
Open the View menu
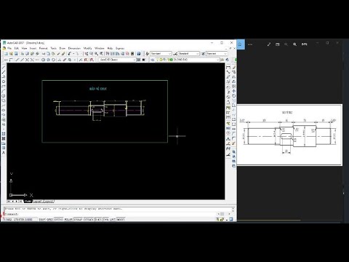tap(24, 48)
